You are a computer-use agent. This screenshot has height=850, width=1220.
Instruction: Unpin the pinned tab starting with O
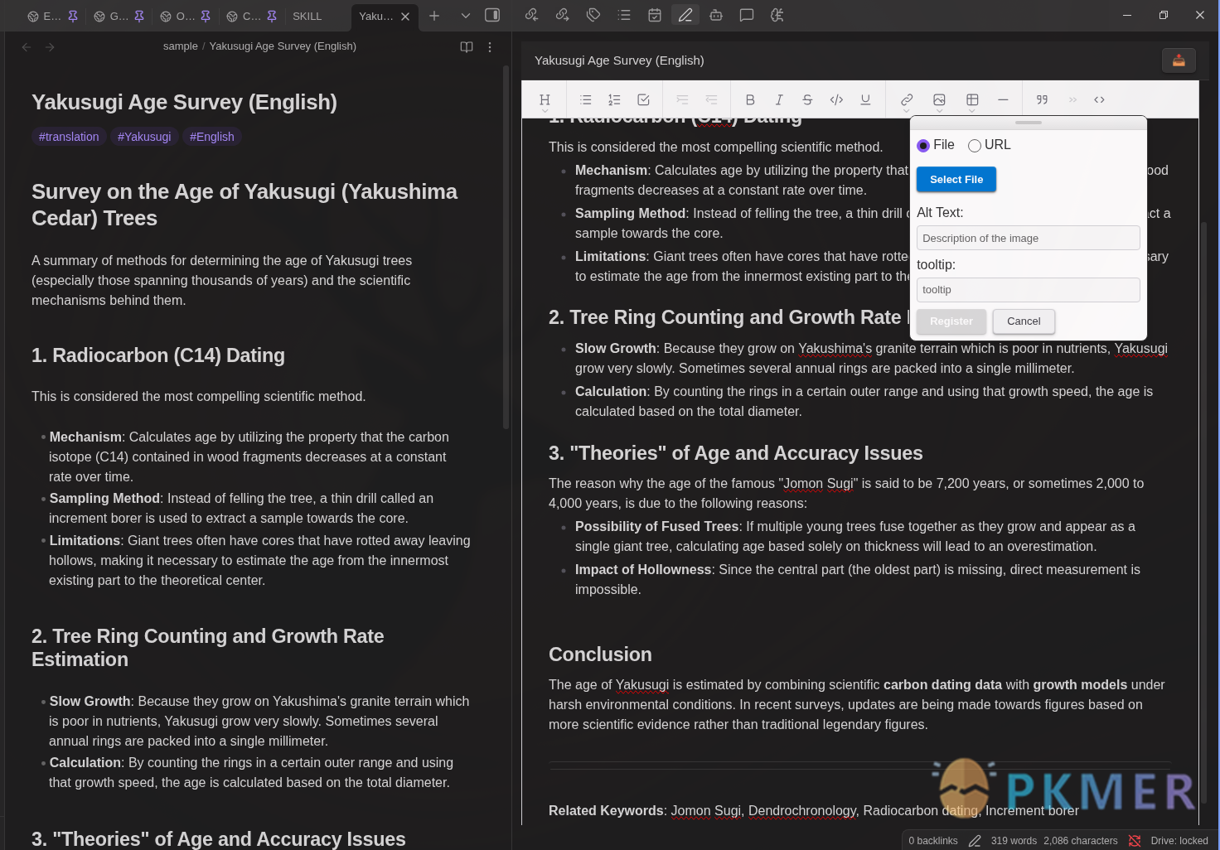point(206,16)
